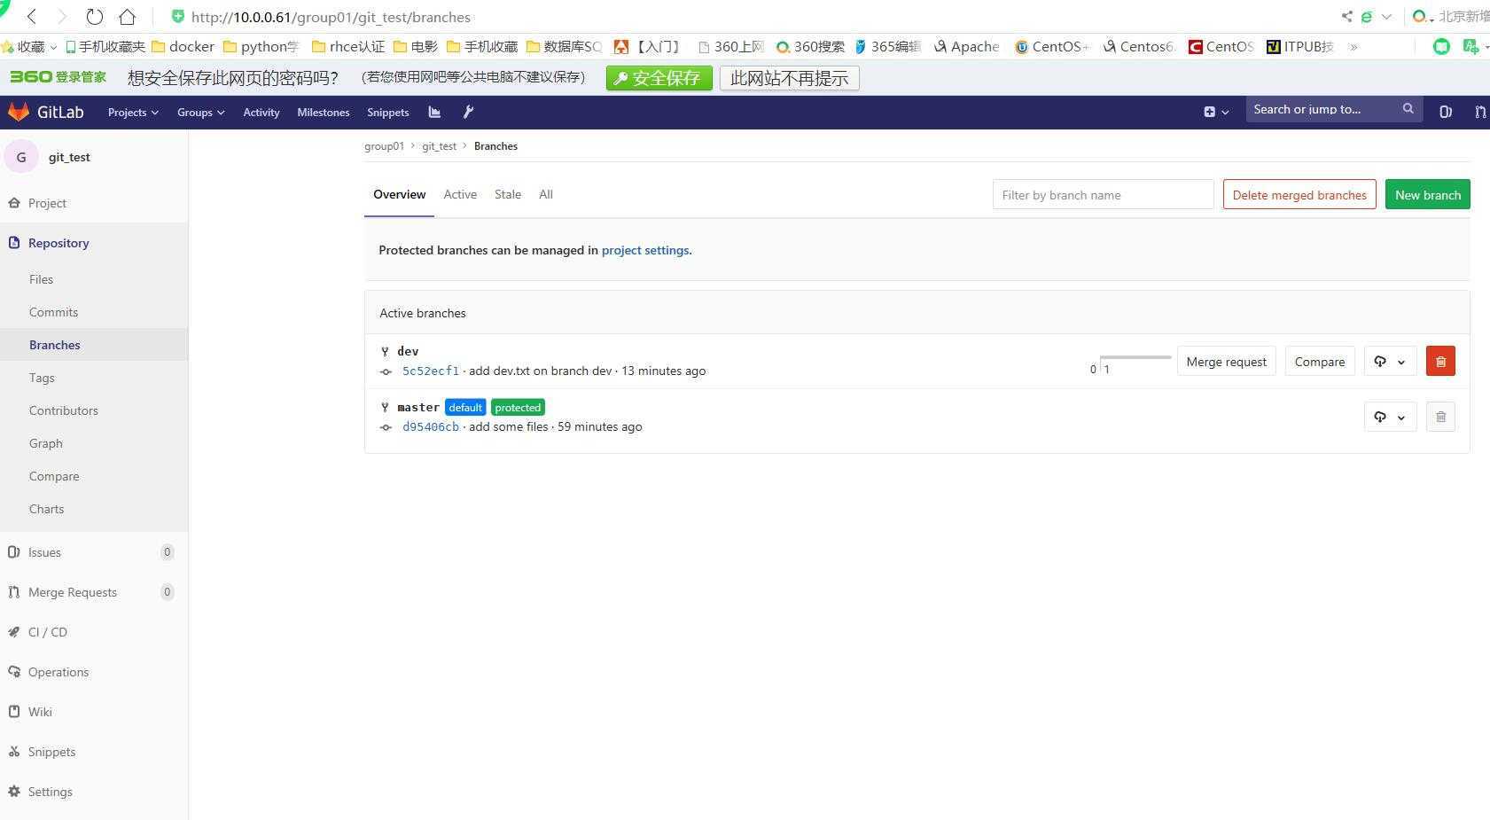Click the GitLab fox logo
The image size is (1490, 820).
(19, 112)
